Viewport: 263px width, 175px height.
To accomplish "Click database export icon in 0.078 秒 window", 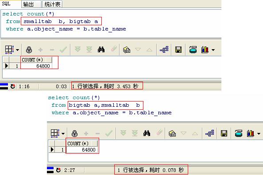I will 239,133.
